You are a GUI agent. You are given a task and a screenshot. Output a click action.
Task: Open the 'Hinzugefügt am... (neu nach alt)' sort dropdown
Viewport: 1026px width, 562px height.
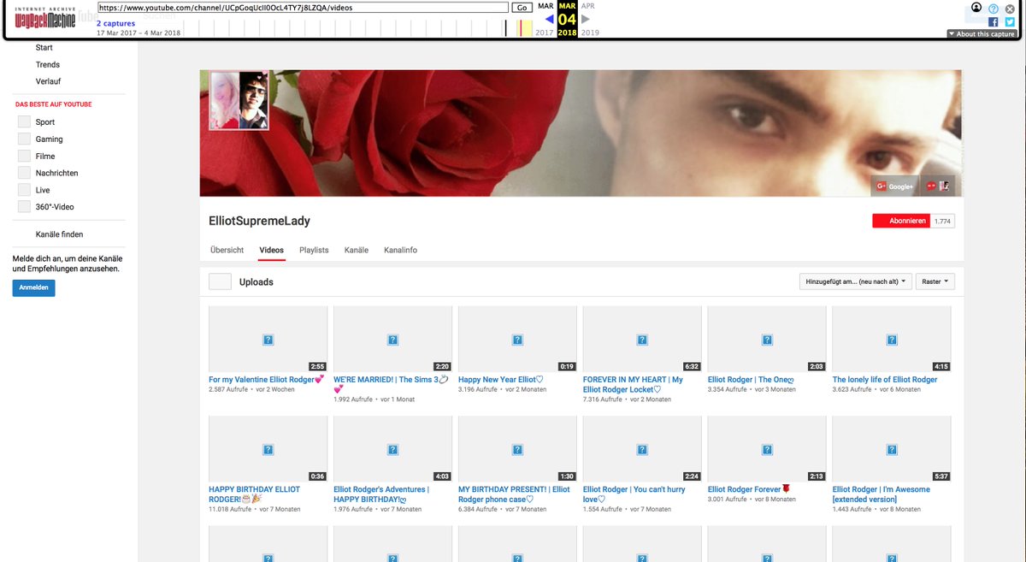click(855, 281)
